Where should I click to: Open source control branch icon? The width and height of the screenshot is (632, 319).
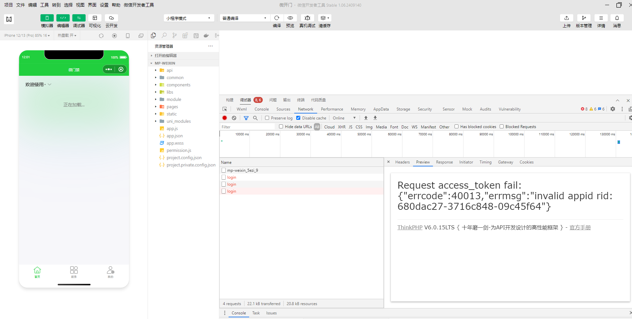(x=175, y=35)
